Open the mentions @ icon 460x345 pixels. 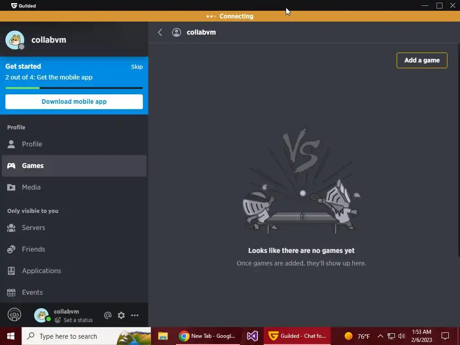click(x=108, y=315)
